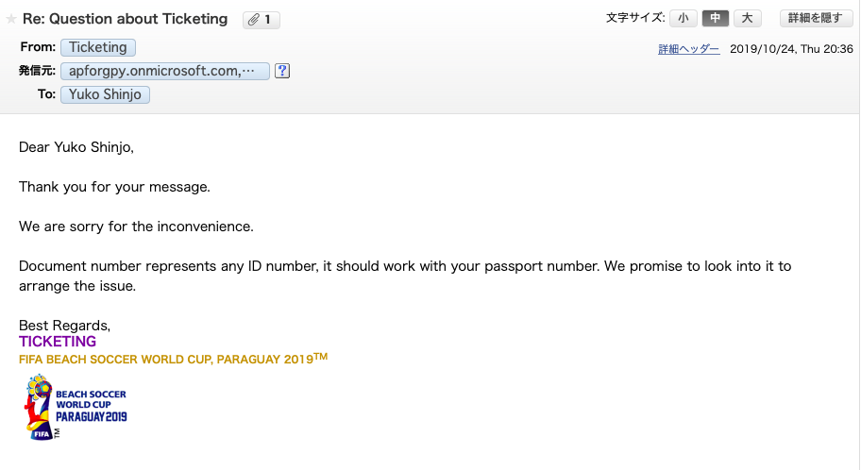
Task: Click the 発信元 label
Action: [x=38, y=71]
